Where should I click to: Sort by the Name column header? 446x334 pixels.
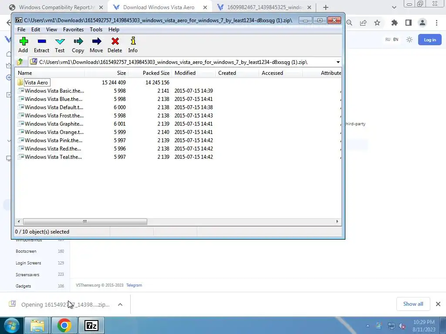pyautogui.click(x=50, y=73)
